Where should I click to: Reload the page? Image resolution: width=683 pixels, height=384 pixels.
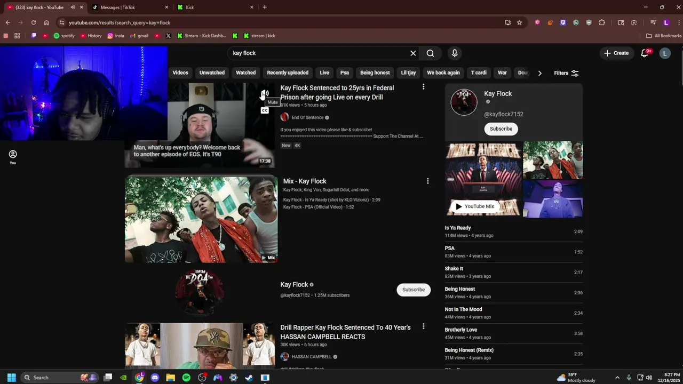pos(33,22)
